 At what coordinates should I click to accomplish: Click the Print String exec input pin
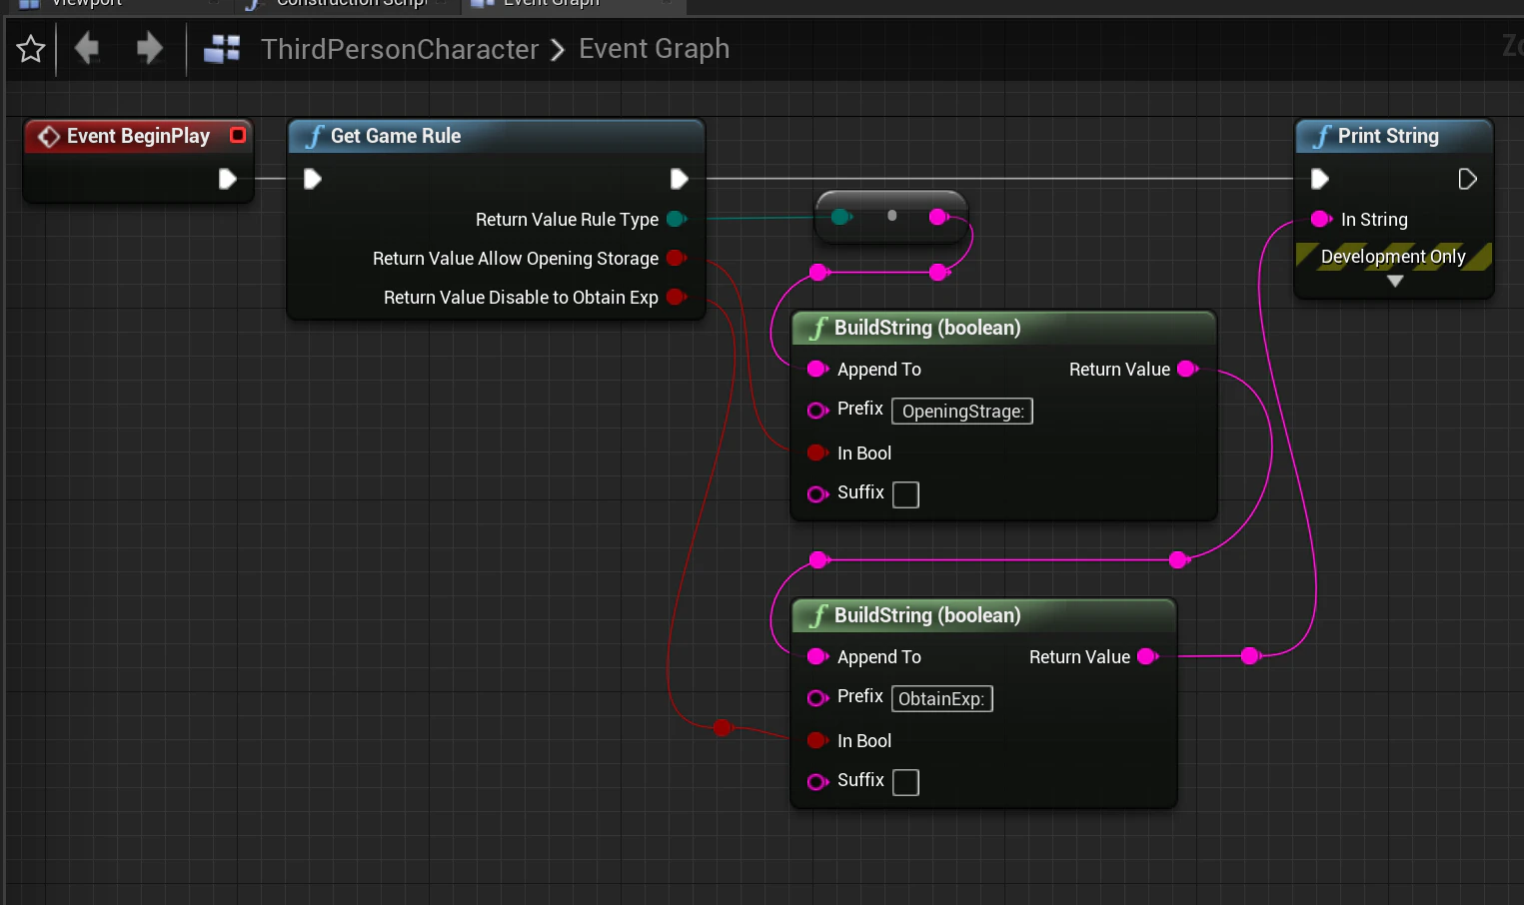click(x=1320, y=179)
